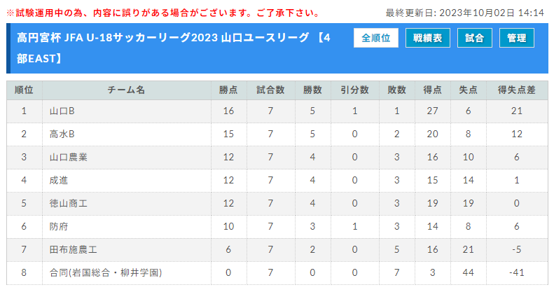Select team name 山口B

pyautogui.click(x=62, y=111)
